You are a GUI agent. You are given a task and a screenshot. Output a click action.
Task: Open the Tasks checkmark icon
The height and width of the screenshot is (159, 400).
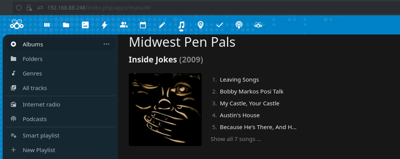pyautogui.click(x=220, y=25)
